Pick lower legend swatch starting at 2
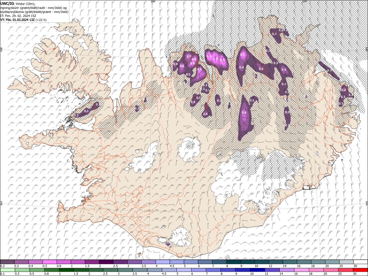 pyautogui.click(x=96, y=270)
